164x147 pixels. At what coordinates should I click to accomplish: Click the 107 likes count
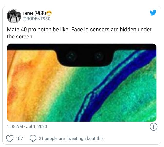[x=19, y=139]
